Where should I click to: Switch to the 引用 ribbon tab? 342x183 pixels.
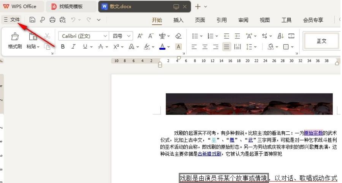(x=222, y=20)
